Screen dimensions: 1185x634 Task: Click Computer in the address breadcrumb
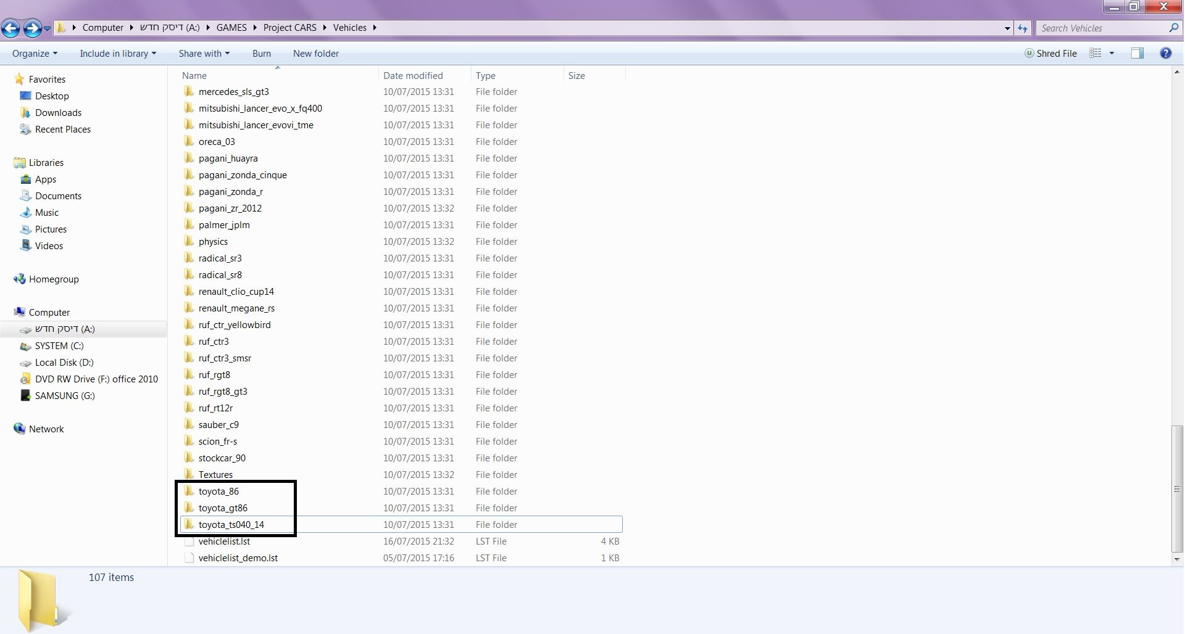point(103,27)
